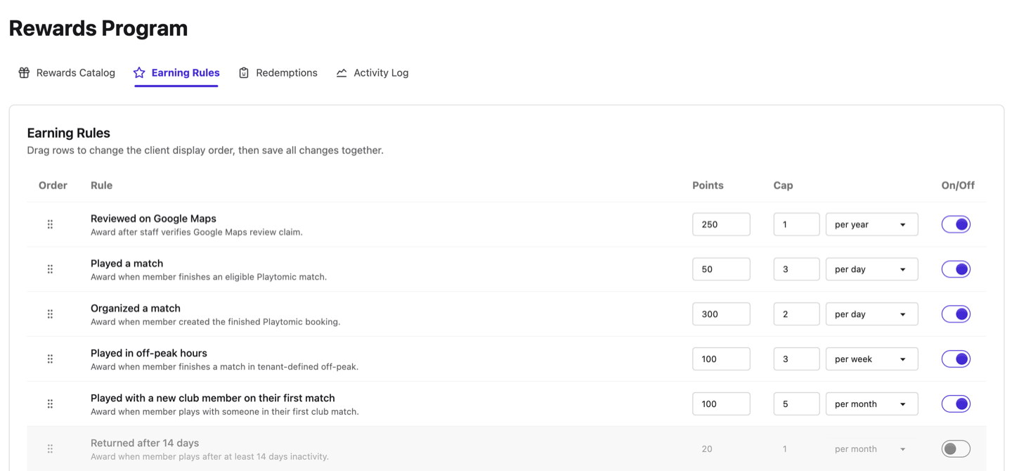1012x471 pixels.
Task: Click the Rewards Program page title
Action: click(x=98, y=29)
